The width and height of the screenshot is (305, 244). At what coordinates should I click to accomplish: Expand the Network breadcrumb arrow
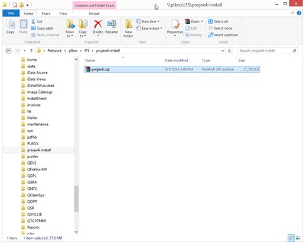(x=65, y=51)
